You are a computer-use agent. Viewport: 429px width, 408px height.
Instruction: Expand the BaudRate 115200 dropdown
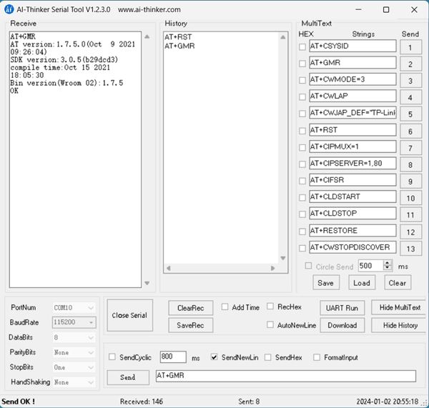point(74,323)
